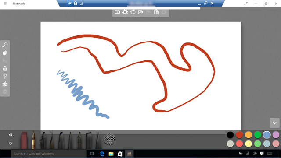This screenshot has width=281, height=158.
Task: Undo the last stroke
Action: [11, 135]
